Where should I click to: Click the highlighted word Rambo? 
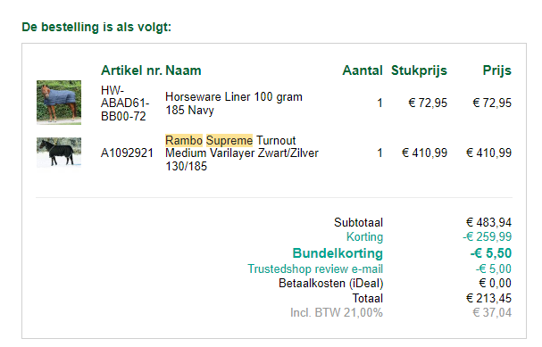184,141
